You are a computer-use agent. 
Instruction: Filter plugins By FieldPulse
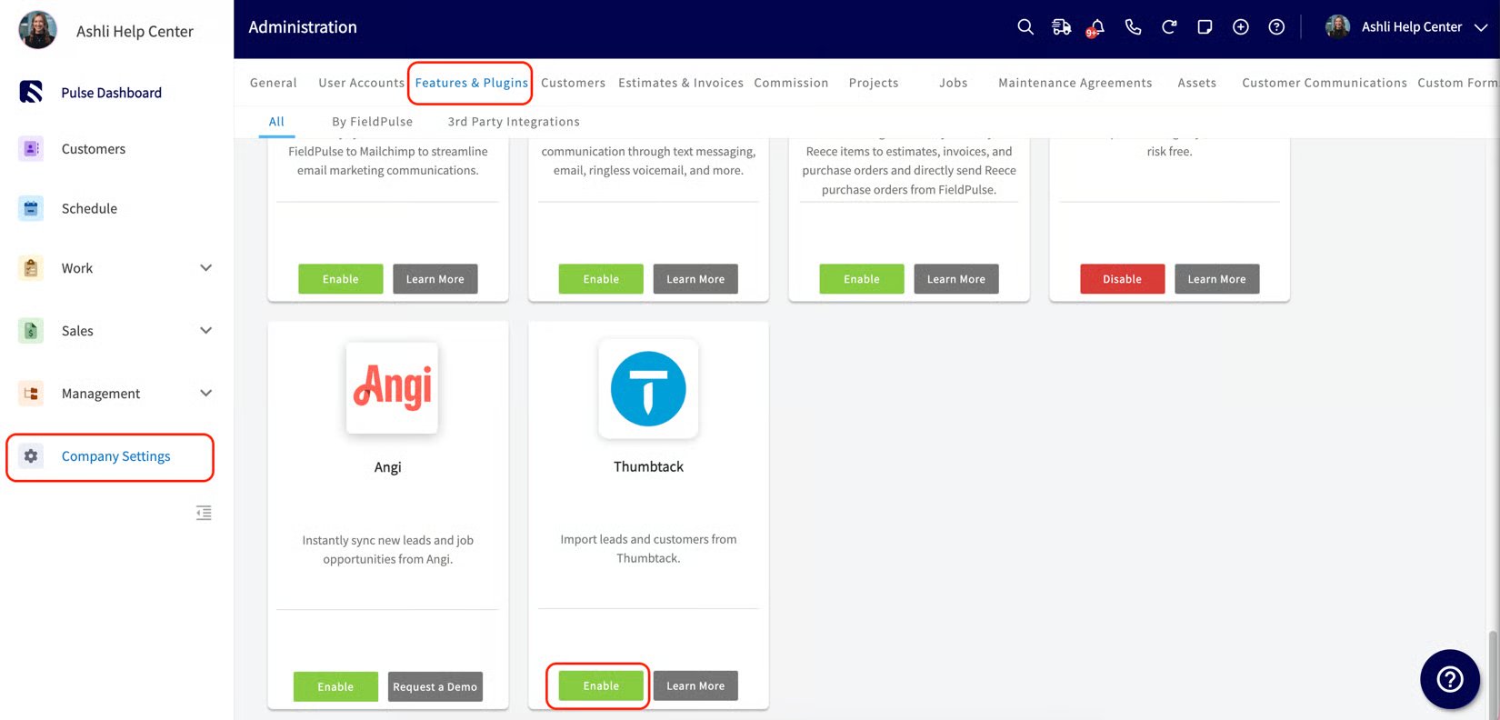click(x=372, y=122)
